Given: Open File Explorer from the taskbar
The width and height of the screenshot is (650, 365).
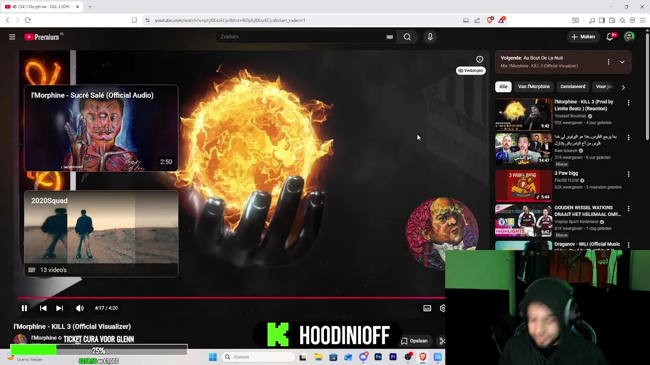Looking at the screenshot, I should 318,357.
